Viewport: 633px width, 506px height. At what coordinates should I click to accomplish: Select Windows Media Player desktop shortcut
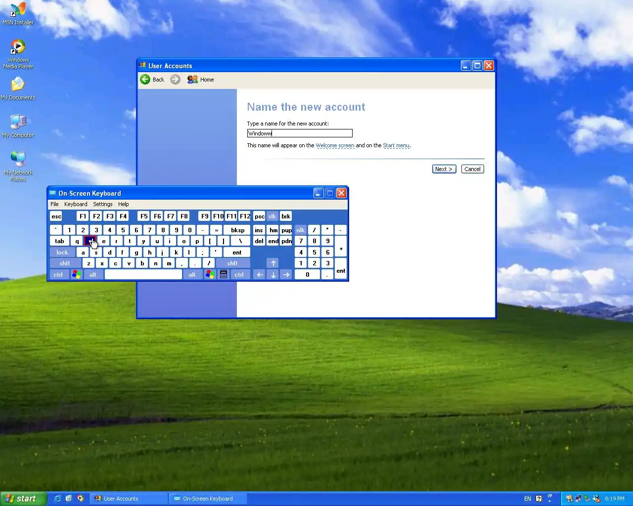pos(18,54)
